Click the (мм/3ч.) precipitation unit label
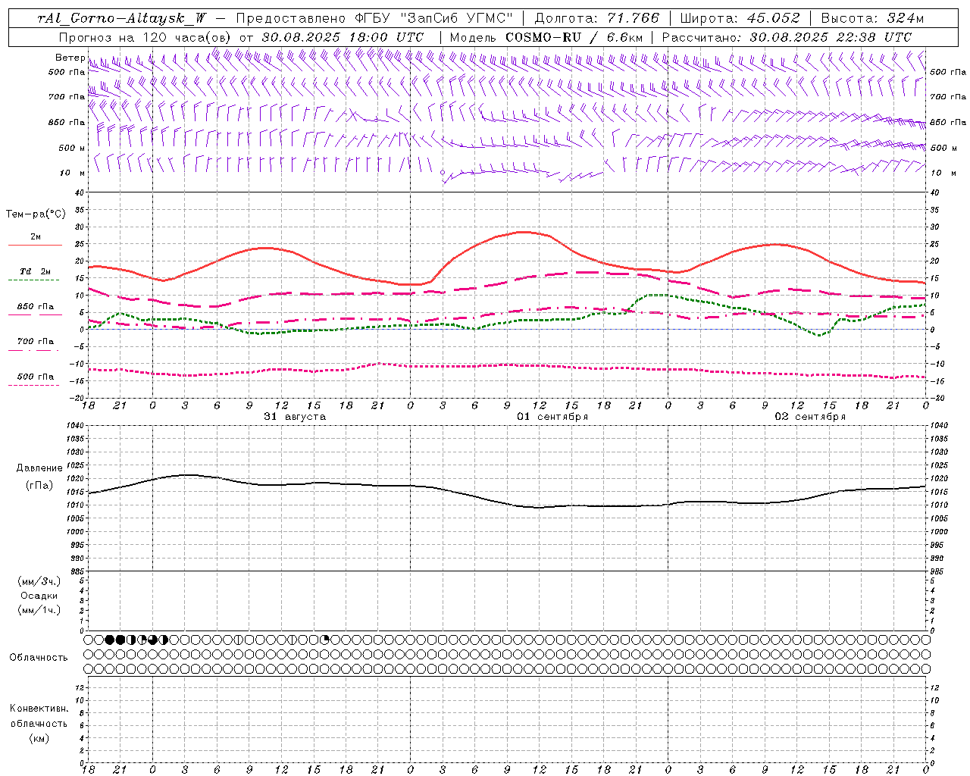 coord(39,581)
